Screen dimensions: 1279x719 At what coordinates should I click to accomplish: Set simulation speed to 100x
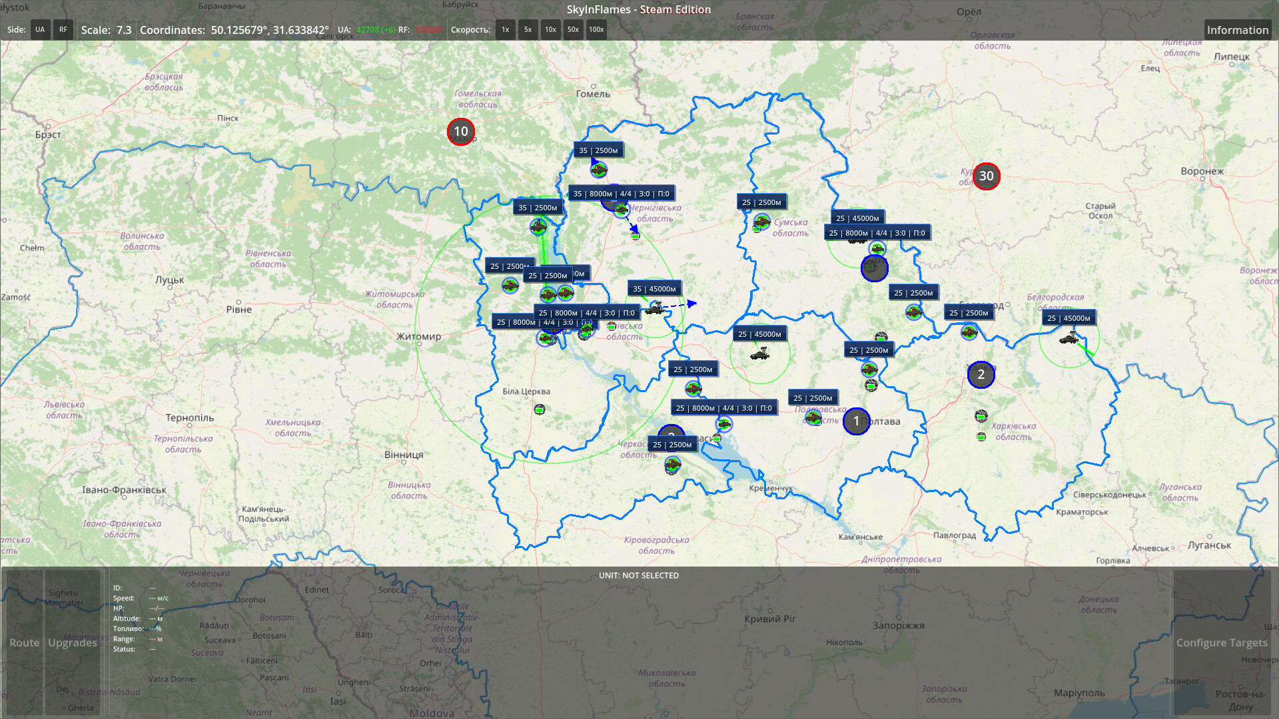(596, 29)
